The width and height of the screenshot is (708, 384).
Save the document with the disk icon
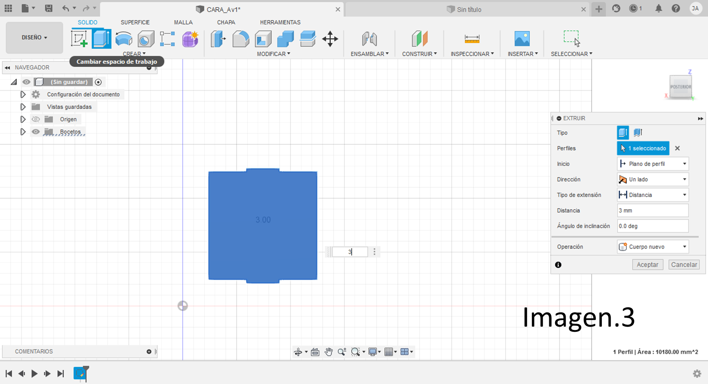coord(48,8)
